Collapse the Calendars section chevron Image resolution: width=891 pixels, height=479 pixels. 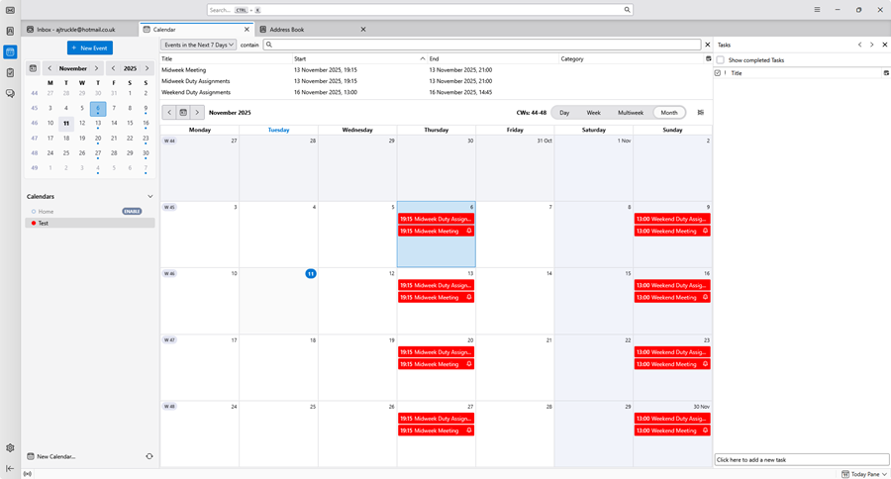point(150,196)
